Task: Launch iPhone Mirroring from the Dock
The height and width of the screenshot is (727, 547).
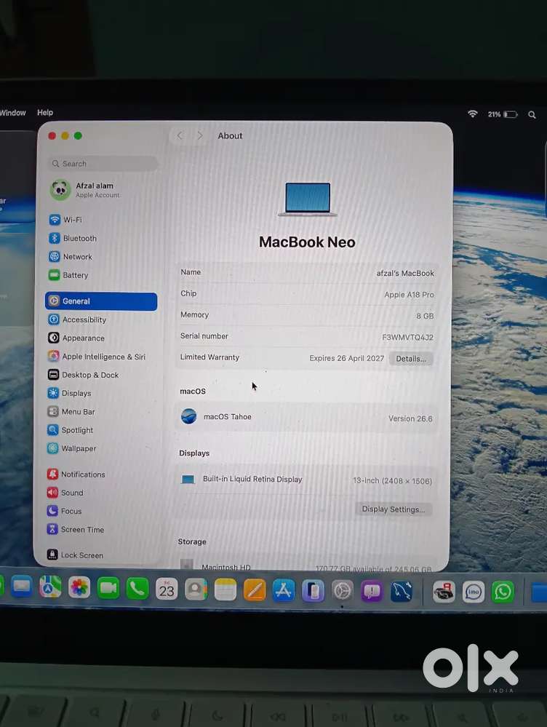Action: click(313, 591)
